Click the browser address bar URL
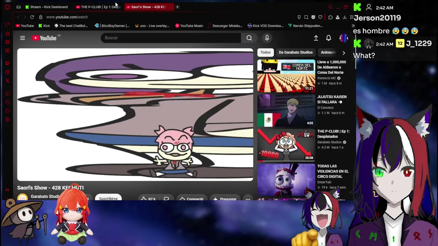 tap(67, 17)
